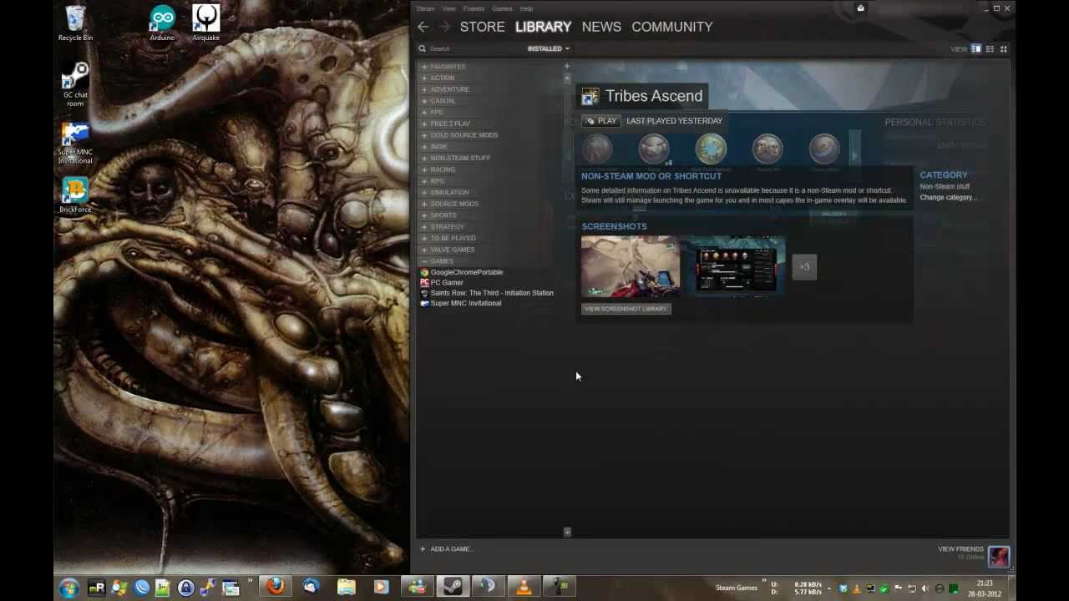Go back with Steam's back arrow
The height and width of the screenshot is (601, 1069).
pos(423,27)
